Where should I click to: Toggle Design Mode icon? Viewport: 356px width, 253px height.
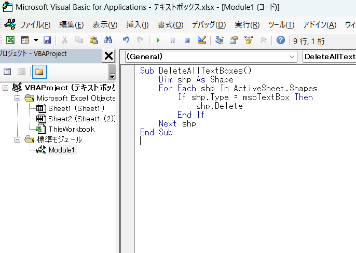[202, 40]
